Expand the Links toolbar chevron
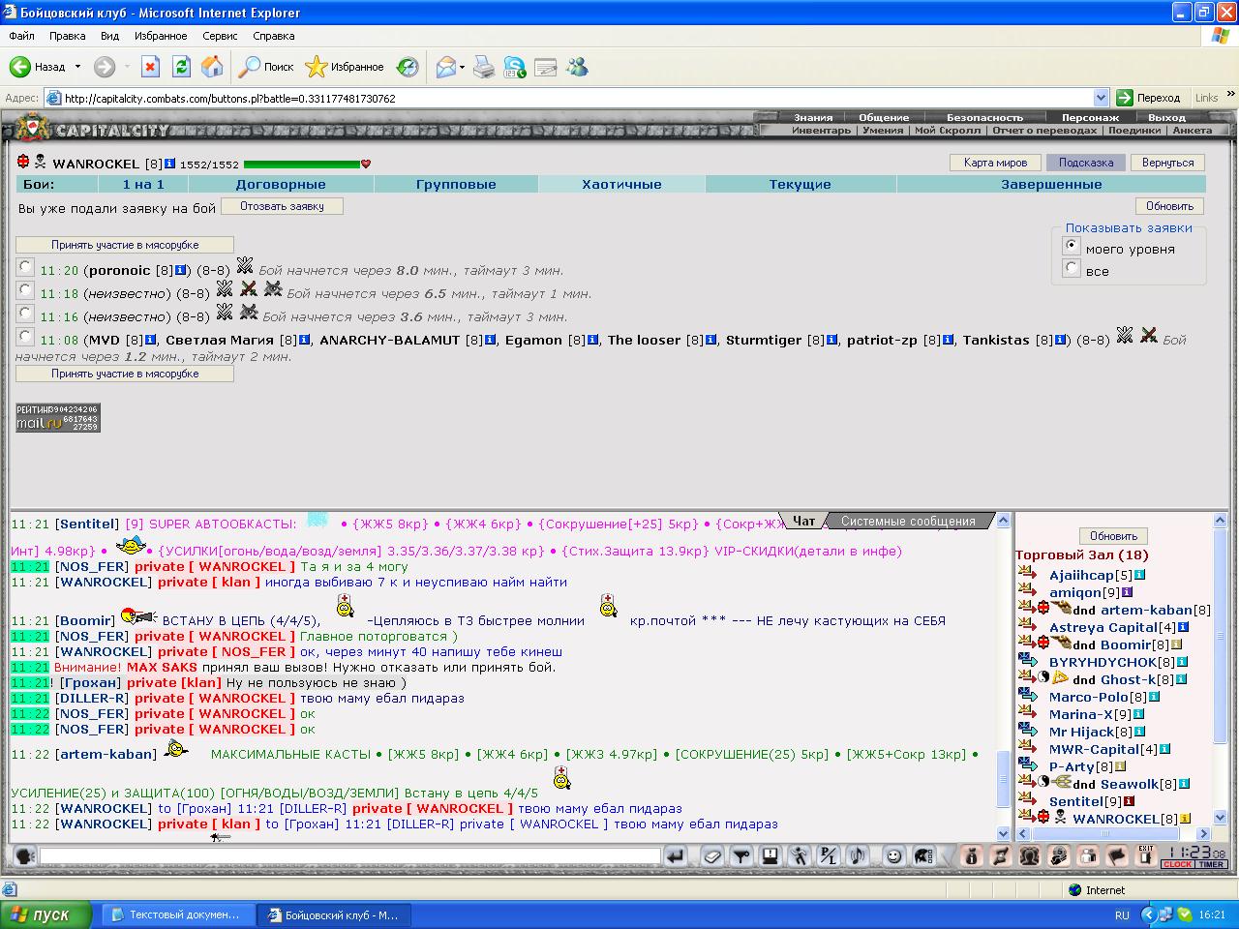Image resolution: width=1239 pixels, height=929 pixels. tap(1230, 96)
